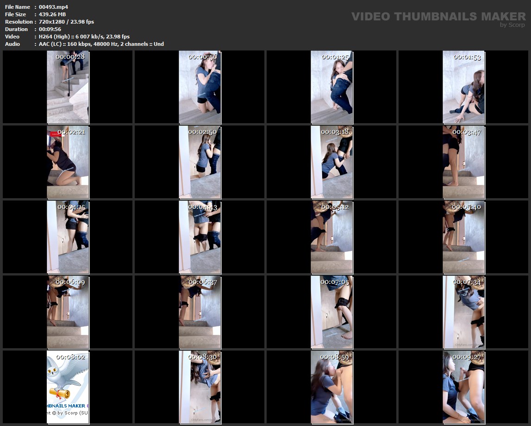This screenshot has width=531, height=426.
Task: Select the thumbnail stamped 00:00:56
Action: pyautogui.click(x=200, y=87)
